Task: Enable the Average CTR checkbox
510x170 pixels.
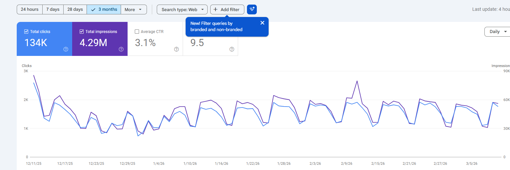Action: pos(137,32)
